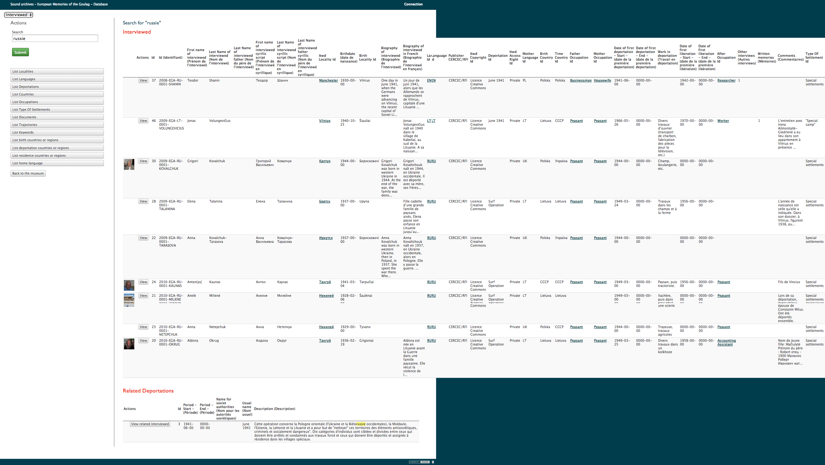
Task: Click June 1941 usual name cell in Deportations
Action: [246, 426]
